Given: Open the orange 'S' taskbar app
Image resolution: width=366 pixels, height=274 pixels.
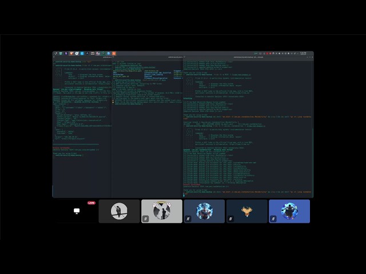Looking at the screenshot, I should [114, 53].
